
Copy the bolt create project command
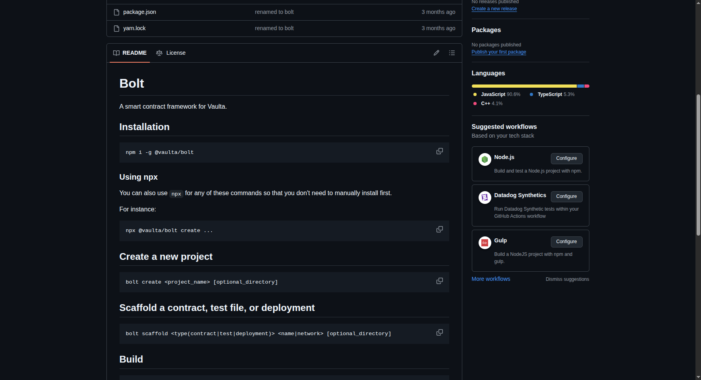click(439, 281)
